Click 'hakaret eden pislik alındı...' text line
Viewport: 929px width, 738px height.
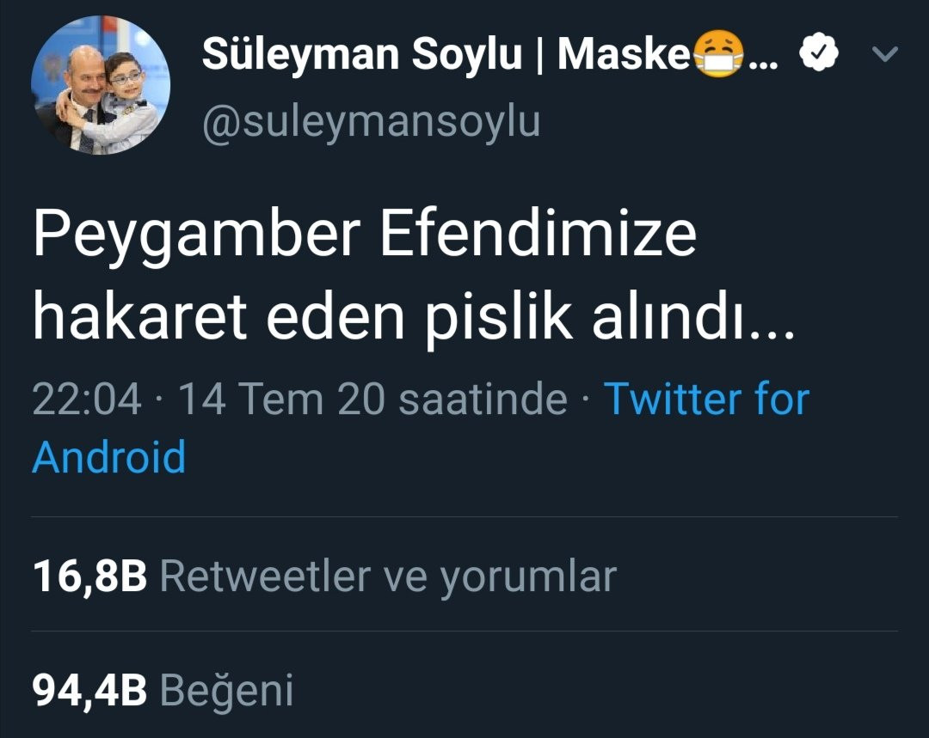click(x=414, y=317)
